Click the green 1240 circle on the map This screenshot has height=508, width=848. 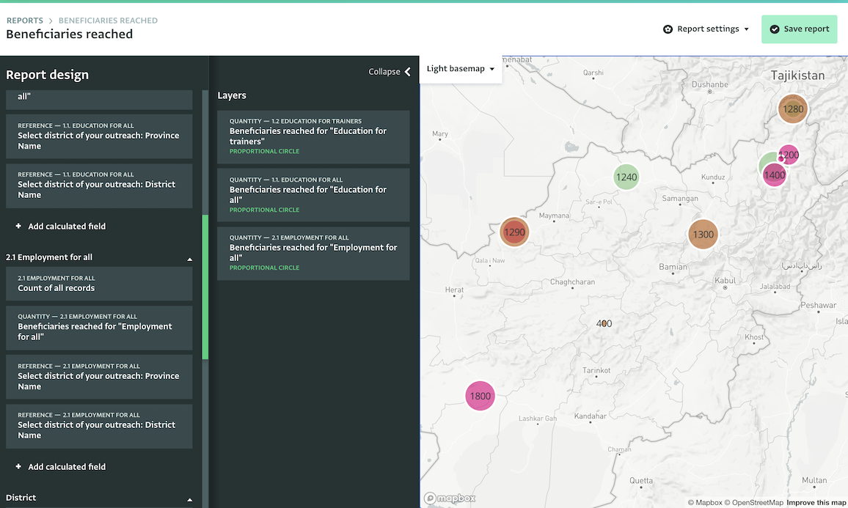[x=626, y=177]
